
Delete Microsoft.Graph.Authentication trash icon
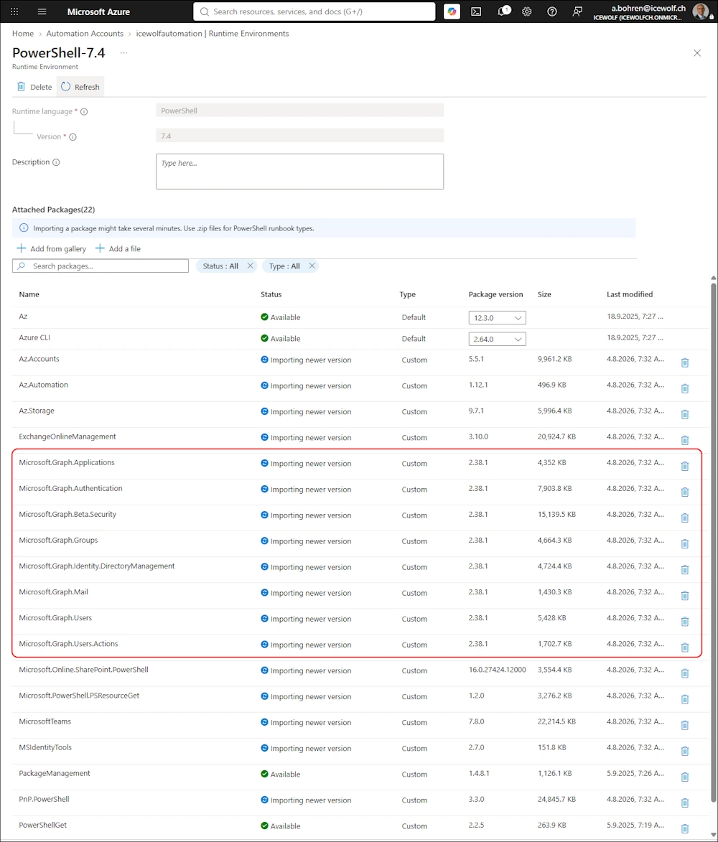click(685, 492)
